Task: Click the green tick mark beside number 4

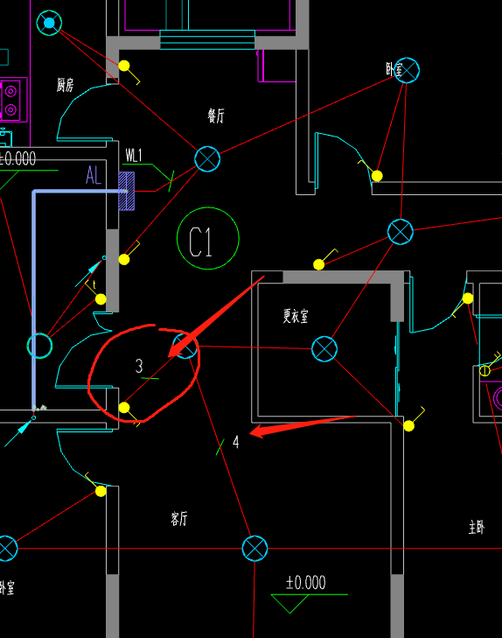Action: click(x=220, y=447)
